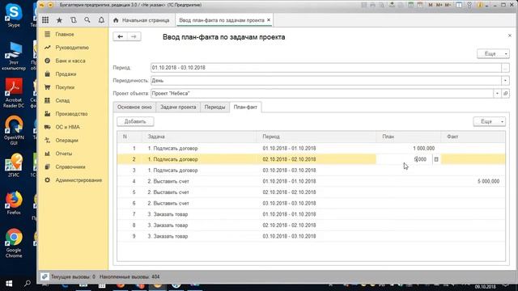
Task: Go to Начальная страница home tab
Action: [x=142, y=20]
